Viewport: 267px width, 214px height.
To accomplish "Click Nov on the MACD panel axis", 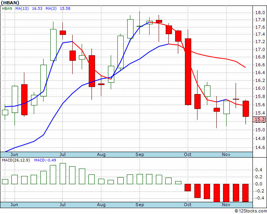I will pos(226,205).
